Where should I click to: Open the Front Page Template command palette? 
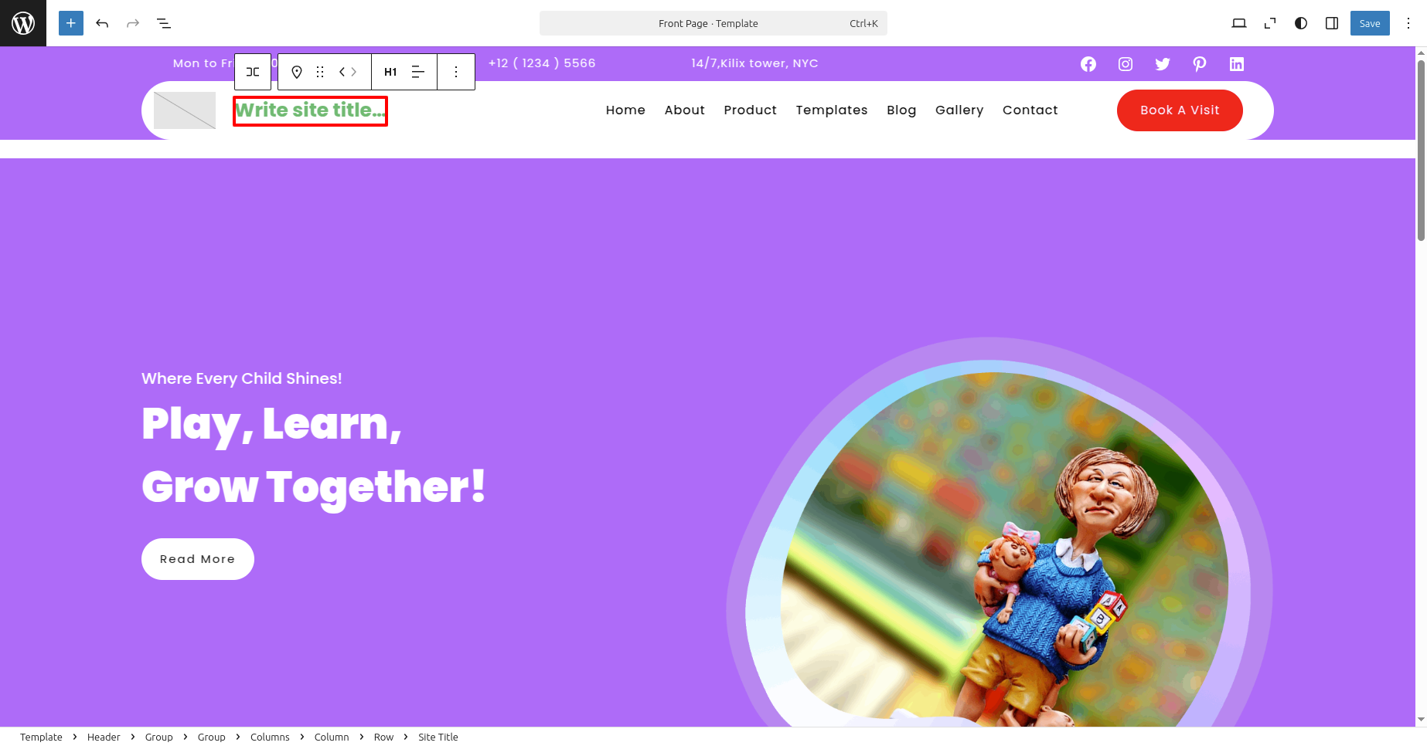[713, 23]
